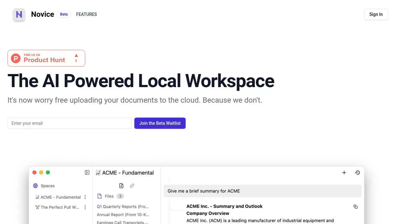The image size is (398, 224).
Task: Click the Novice brand name
Action: [x=43, y=14]
